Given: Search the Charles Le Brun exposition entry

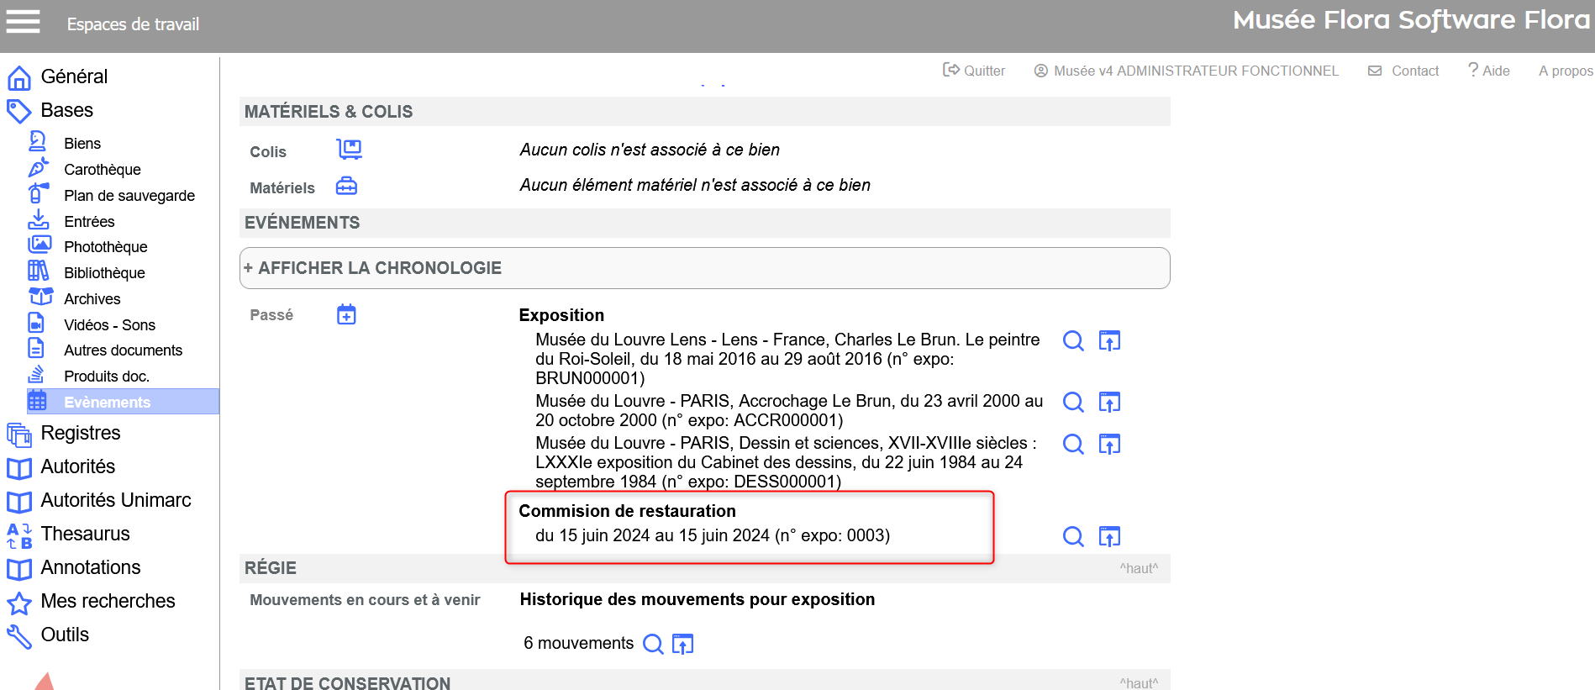Looking at the screenshot, I should pyautogui.click(x=1073, y=340).
